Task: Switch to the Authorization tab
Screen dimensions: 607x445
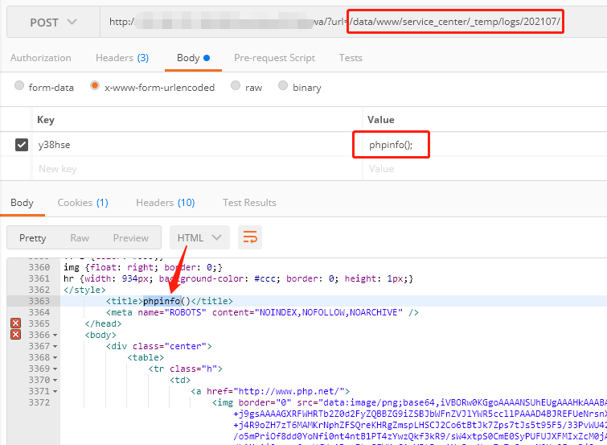Action: point(40,58)
